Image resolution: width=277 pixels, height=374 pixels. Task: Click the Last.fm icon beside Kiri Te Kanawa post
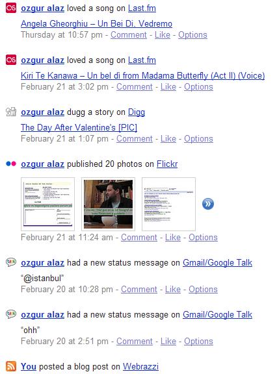[11, 60]
